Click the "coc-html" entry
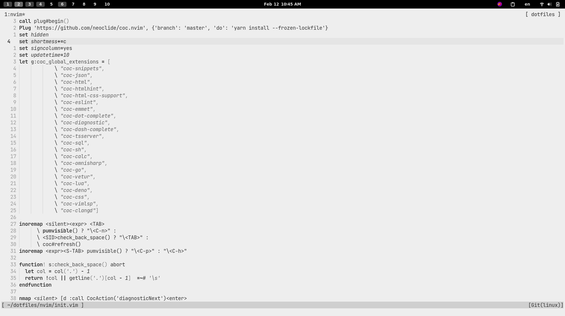The height and width of the screenshot is (316, 565). [x=75, y=82]
